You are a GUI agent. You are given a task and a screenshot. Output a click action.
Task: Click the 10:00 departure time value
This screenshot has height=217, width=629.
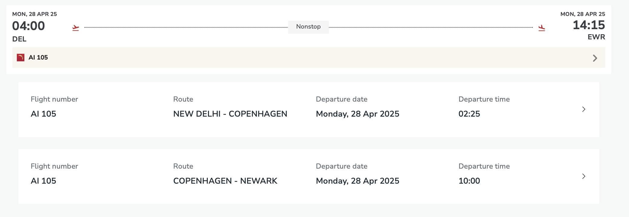tap(469, 181)
